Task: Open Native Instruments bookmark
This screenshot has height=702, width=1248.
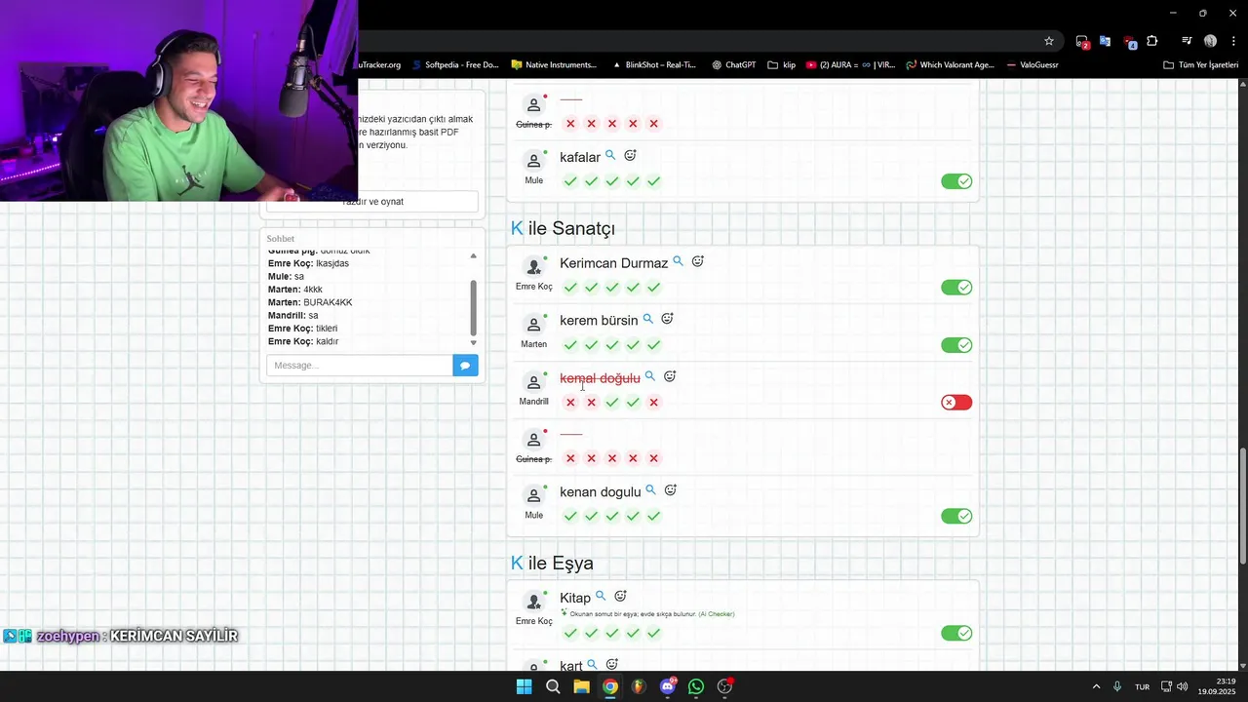Action: [x=553, y=65]
